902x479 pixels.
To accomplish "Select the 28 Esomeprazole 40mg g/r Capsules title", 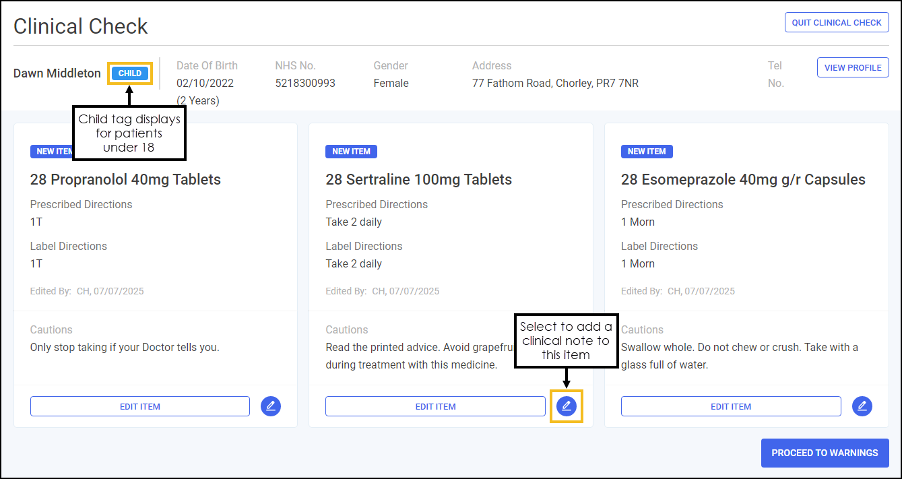I will pos(742,180).
